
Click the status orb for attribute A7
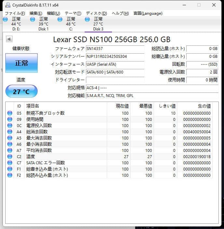10,150
